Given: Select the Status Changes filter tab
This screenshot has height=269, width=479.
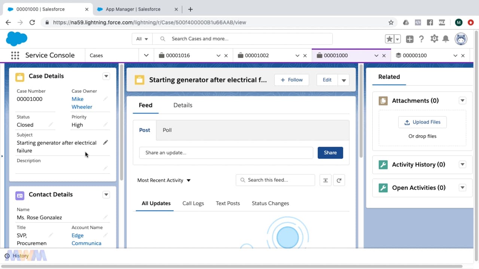Looking at the screenshot, I should (x=270, y=203).
